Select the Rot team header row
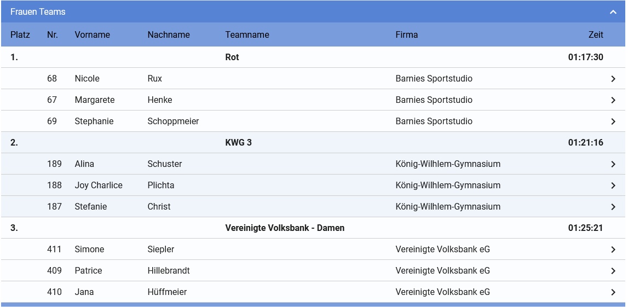Image resolution: width=628 pixels, height=307 pixels. click(313, 57)
